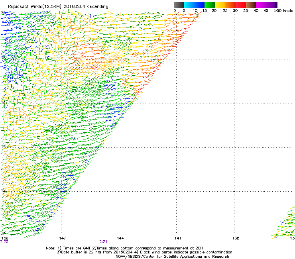
Task: Click the legend scale value 40
Action: (256, 11)
